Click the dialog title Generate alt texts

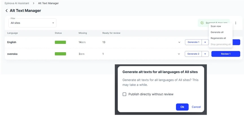click(x=160, y=72)
